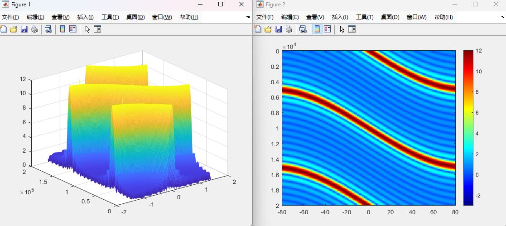Screen dimensions: 506x226
Task: Click Open File icon in Figure 2 toolbar
Action: (268, 29)
